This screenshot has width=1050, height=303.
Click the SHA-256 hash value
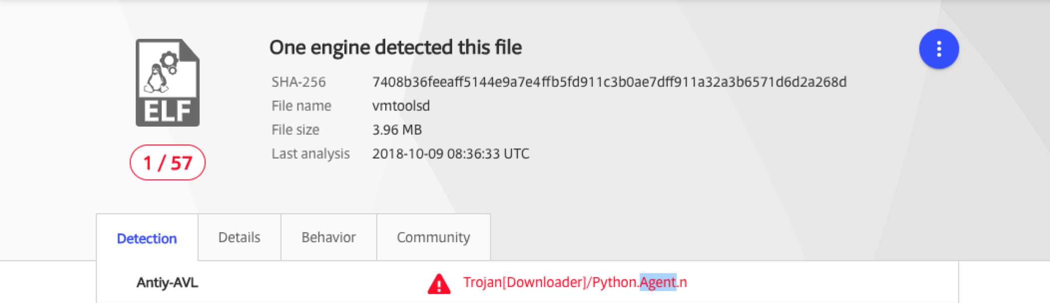(609, 82)
